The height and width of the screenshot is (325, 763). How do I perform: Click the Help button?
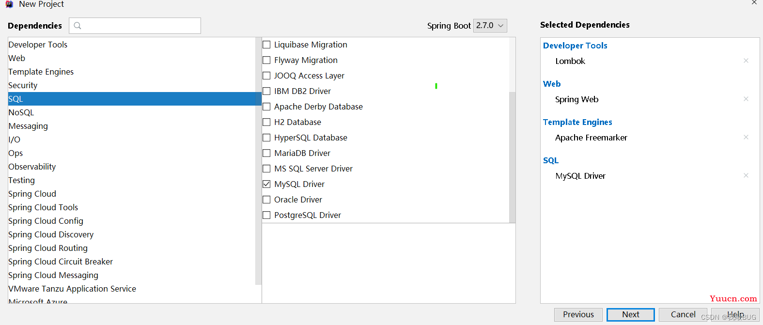pos(735,314)
